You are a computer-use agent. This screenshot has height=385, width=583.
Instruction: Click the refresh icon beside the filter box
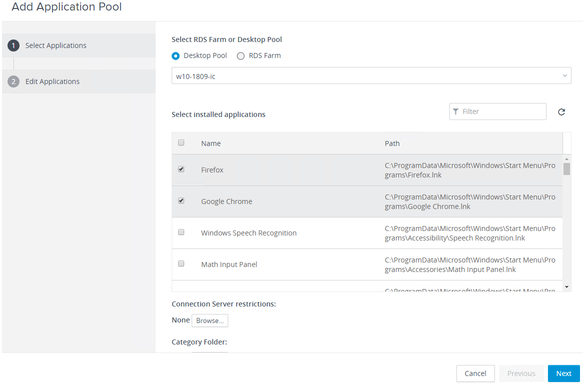click(x=561, y=112)
